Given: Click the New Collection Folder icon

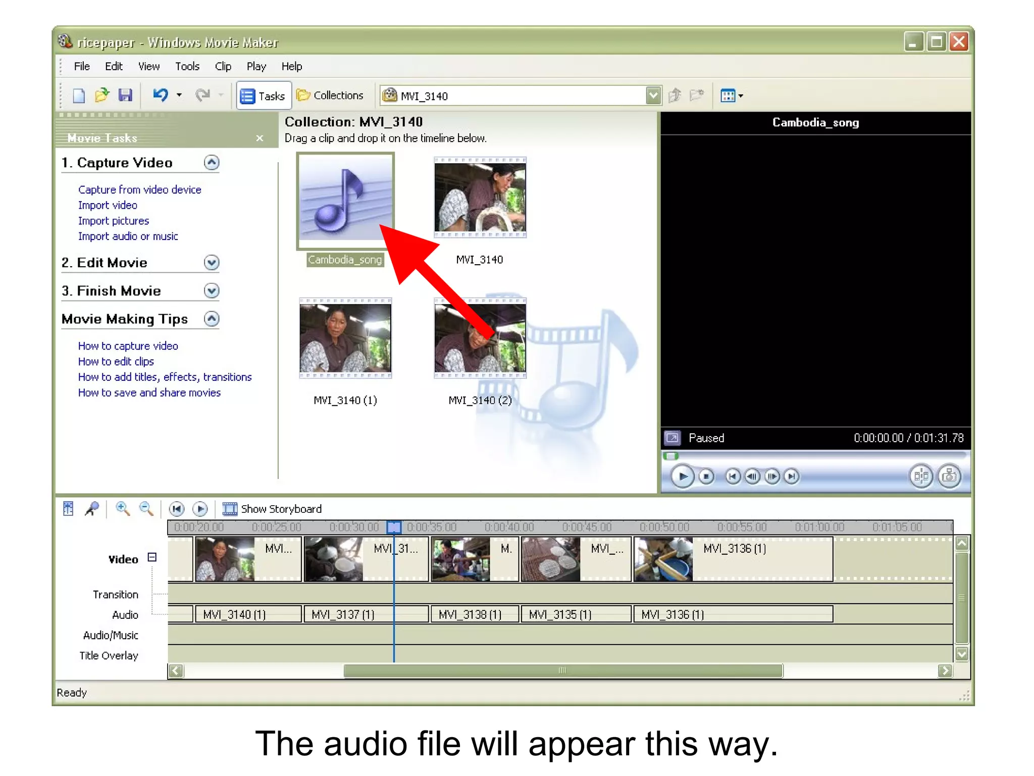Looking at the screenshot, I should pos(697,95).
